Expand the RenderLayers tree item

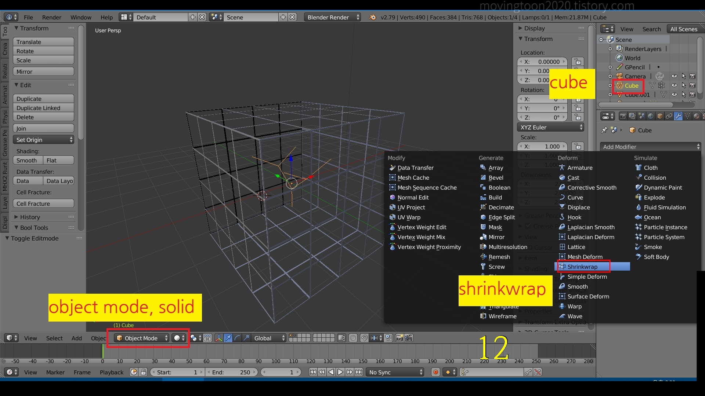click(x=610, y=49)
